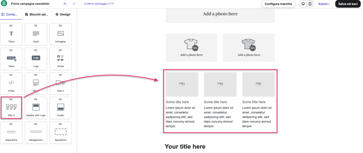Open the Blocchi salvati tab

tap(37, 14)
